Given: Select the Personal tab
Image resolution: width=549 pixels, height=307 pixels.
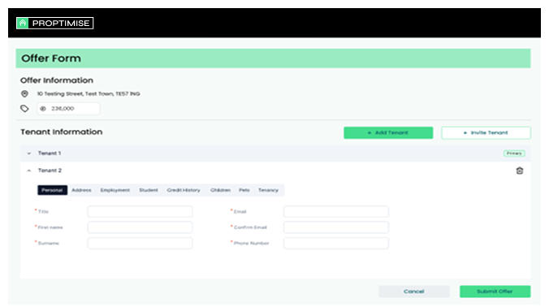Looking at the screenshot, I should pyautogui.click(x=52, y=190).
